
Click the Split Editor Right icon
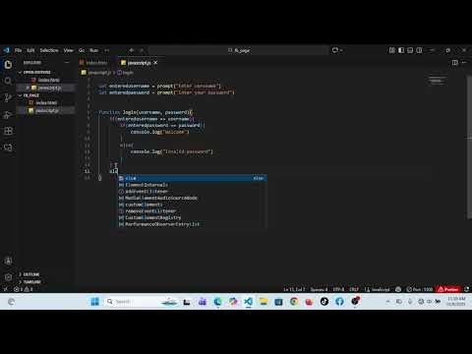pos(454,62)
